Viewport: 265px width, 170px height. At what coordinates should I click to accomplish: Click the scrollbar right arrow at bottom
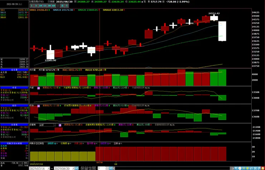point(233,169)
